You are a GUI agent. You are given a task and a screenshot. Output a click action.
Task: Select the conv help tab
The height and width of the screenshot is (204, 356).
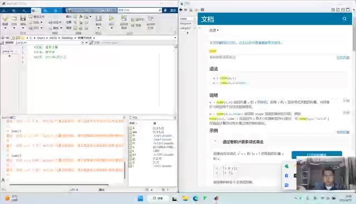[x=186, y=19]
